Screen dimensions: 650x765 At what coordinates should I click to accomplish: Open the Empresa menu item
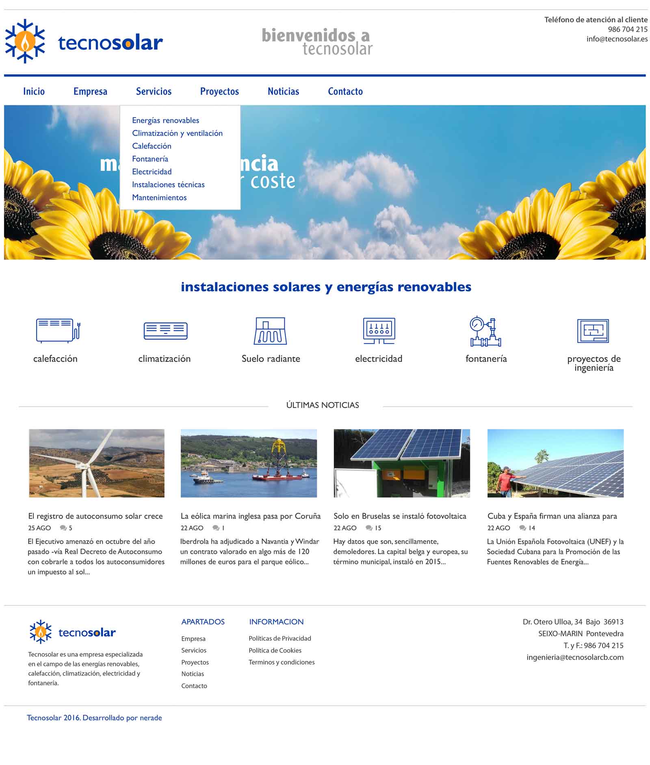(x=90, y=91)
